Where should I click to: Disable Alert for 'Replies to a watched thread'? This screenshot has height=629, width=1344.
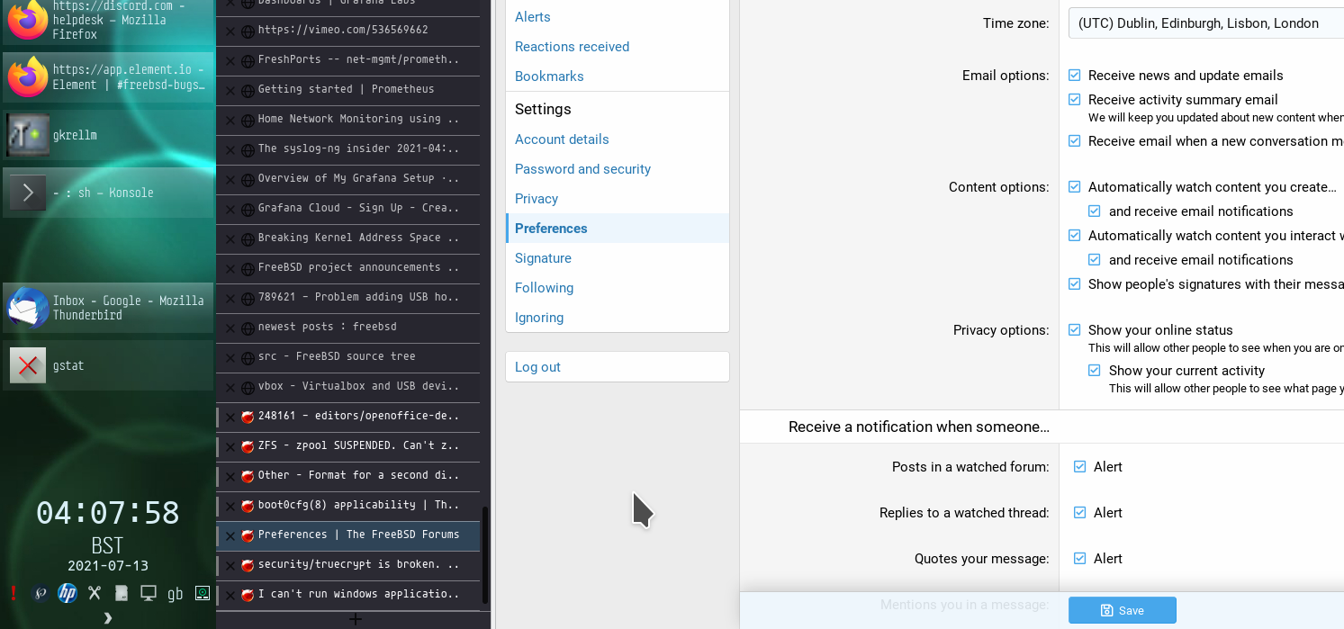1080,513
